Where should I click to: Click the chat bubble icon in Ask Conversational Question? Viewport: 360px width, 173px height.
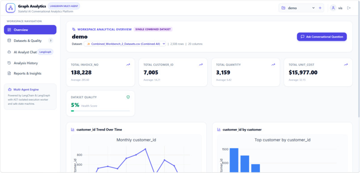click(x=302, y=37)
